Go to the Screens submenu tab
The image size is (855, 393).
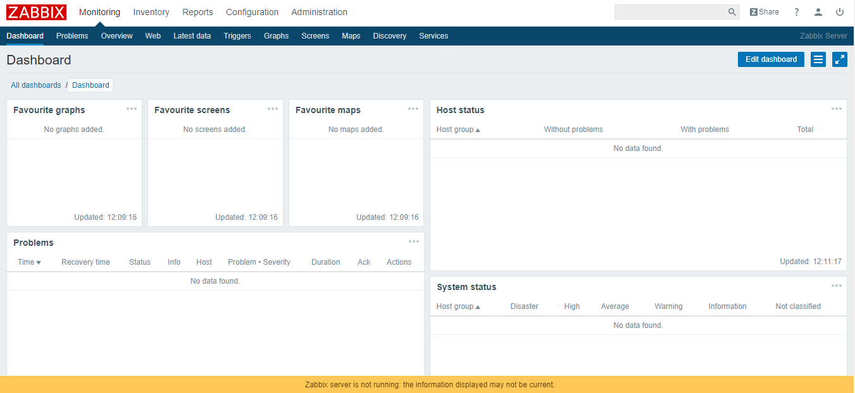[315, 36]
